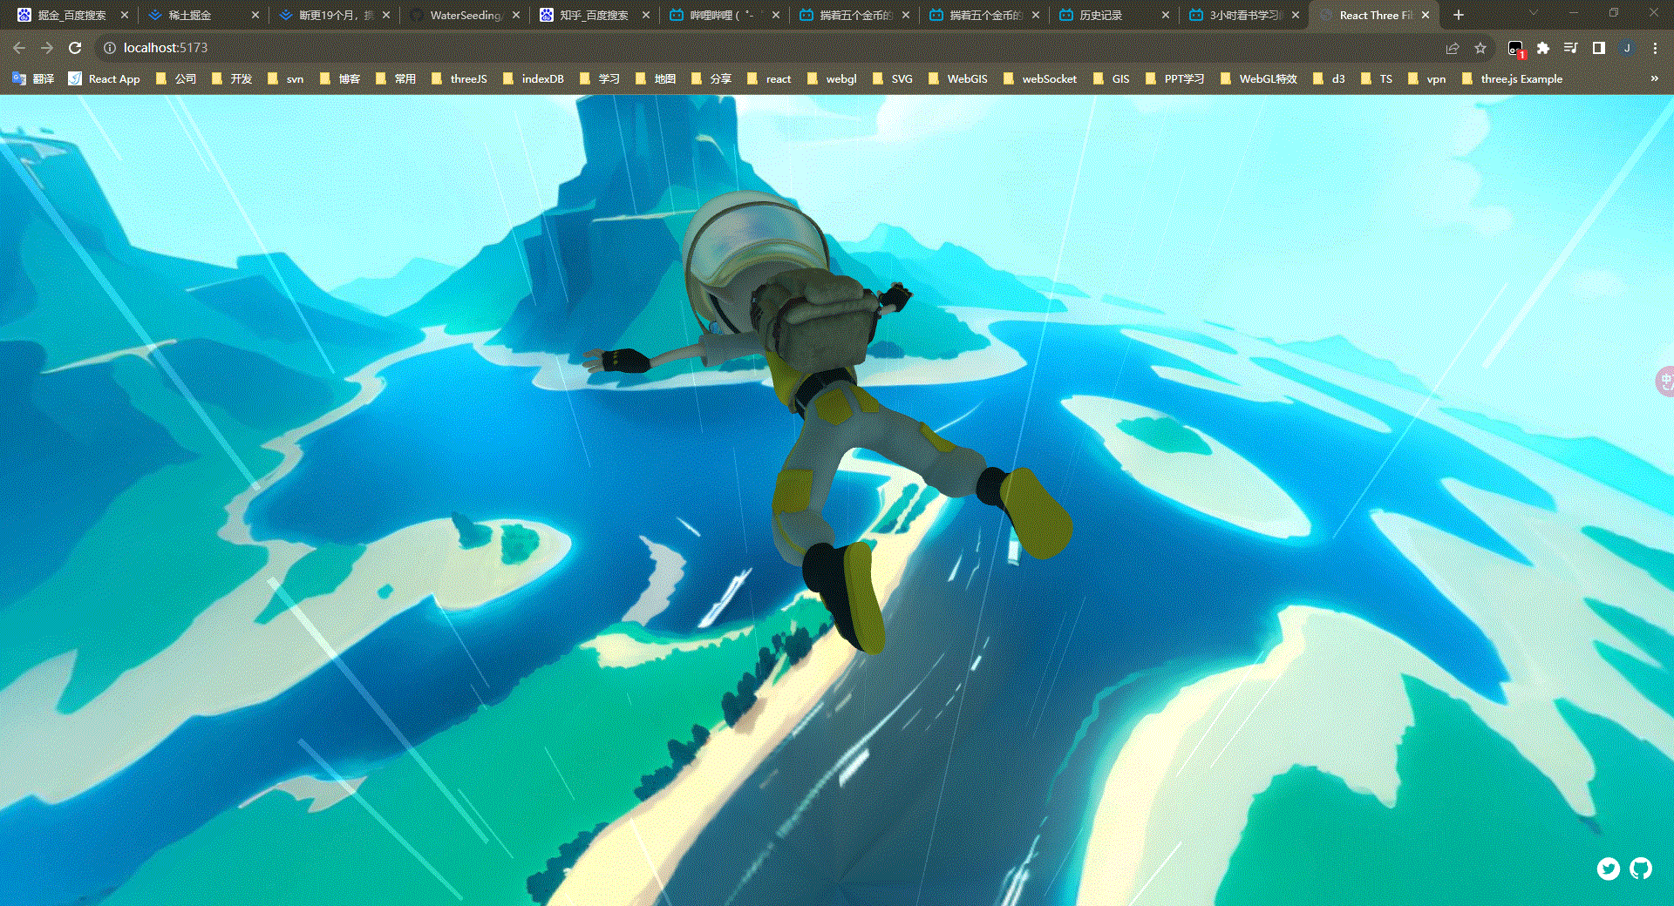Open the webSocket bookmark folder
Screen dimensions: 1674x906
tap(1040, 78)
